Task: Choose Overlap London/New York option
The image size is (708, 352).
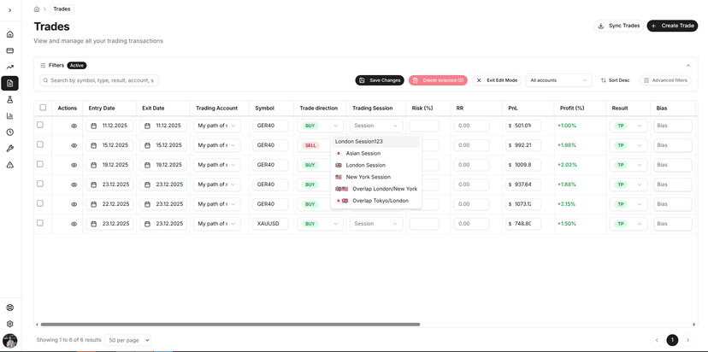Action: coord(376,189)
